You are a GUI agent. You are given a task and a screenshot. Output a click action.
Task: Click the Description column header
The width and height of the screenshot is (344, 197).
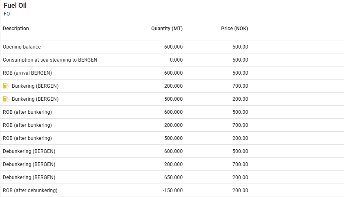[16, 29]
